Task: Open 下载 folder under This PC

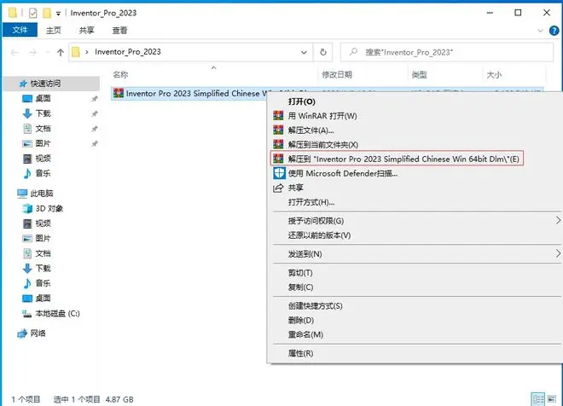Action: pos(44,268)
